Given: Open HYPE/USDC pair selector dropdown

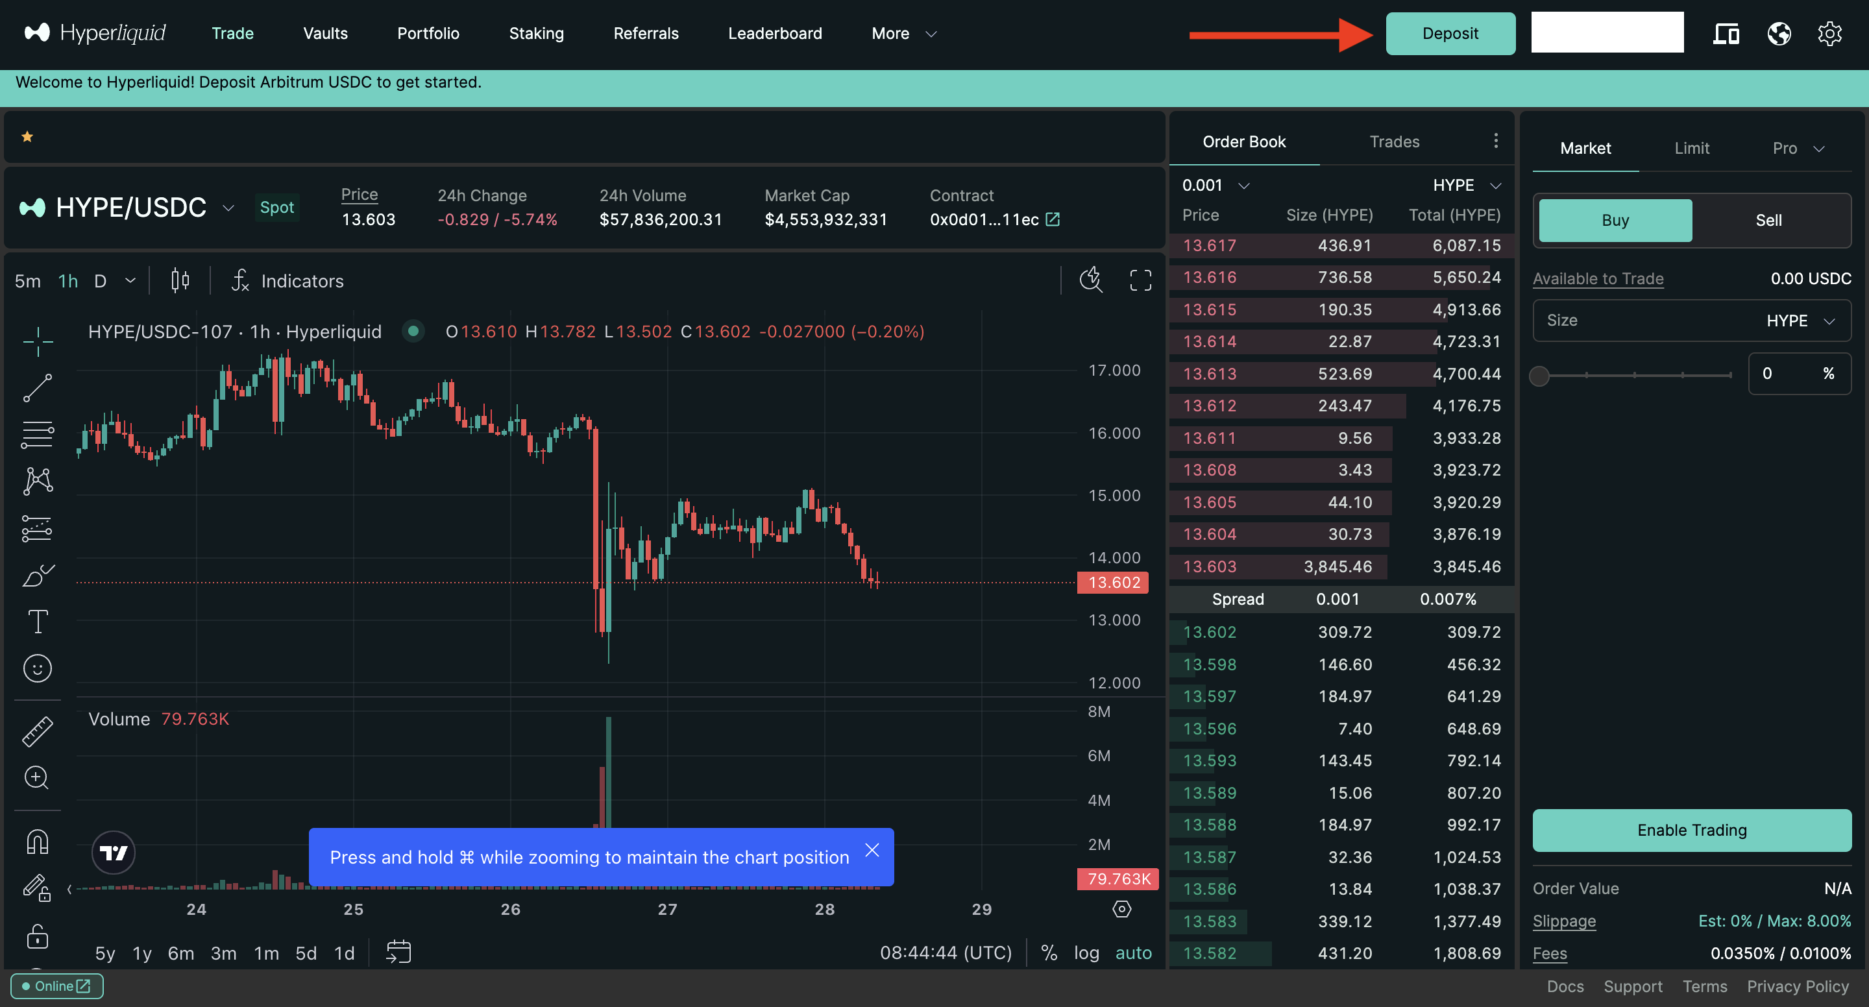Looking at the screenshot, I should pos(228,208).
